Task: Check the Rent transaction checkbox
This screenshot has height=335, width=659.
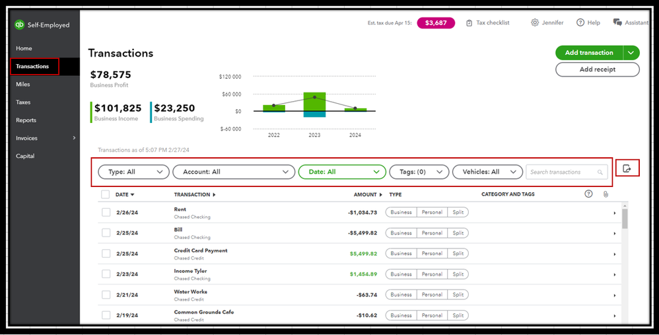Action: pyautogui.click(x=106, y=212)
